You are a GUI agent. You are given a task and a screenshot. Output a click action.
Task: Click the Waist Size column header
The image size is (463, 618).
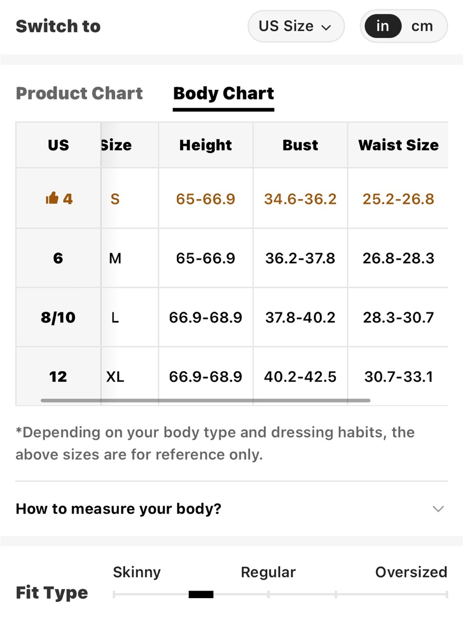(398, 145)
